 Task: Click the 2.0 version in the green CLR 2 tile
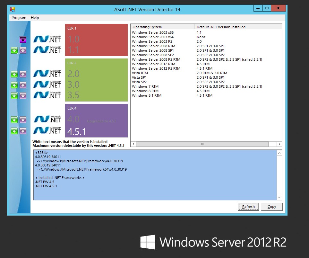tap(73, 74)
